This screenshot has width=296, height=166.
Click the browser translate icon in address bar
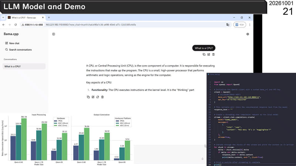click(228, 25)
